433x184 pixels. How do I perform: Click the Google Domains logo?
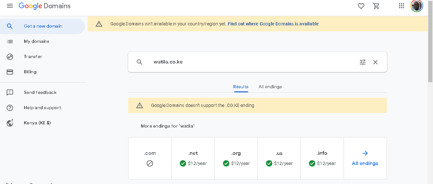(x=45, y=6)
